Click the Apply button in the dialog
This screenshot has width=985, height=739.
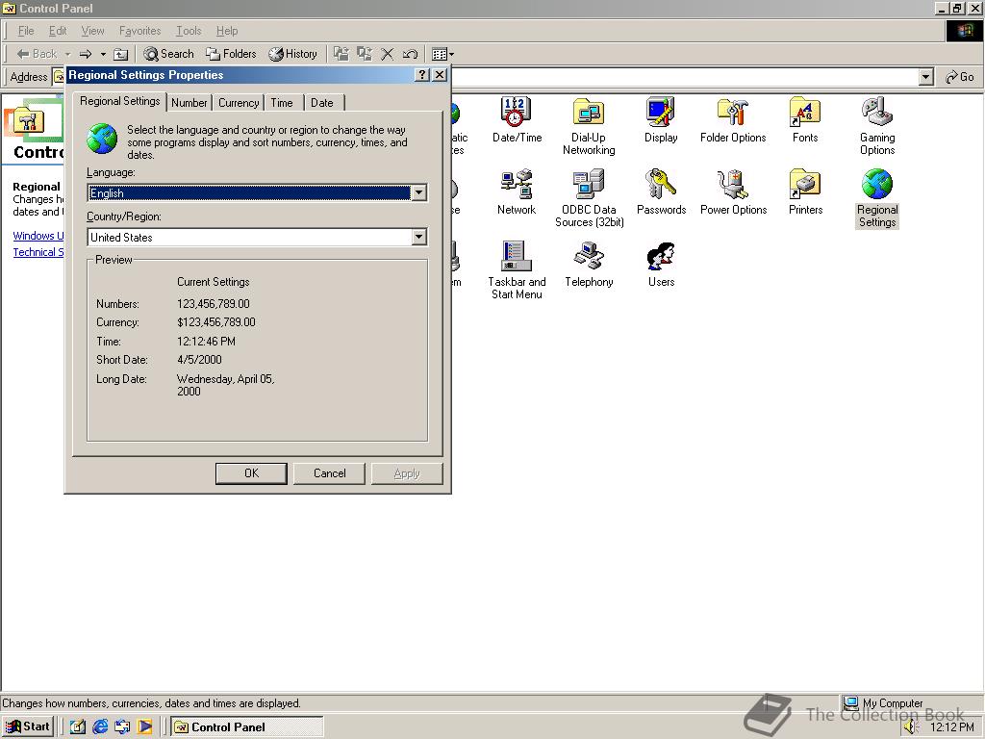tap(407, 473)
